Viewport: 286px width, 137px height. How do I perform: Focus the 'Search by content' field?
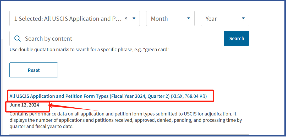[x=117, y=39]
